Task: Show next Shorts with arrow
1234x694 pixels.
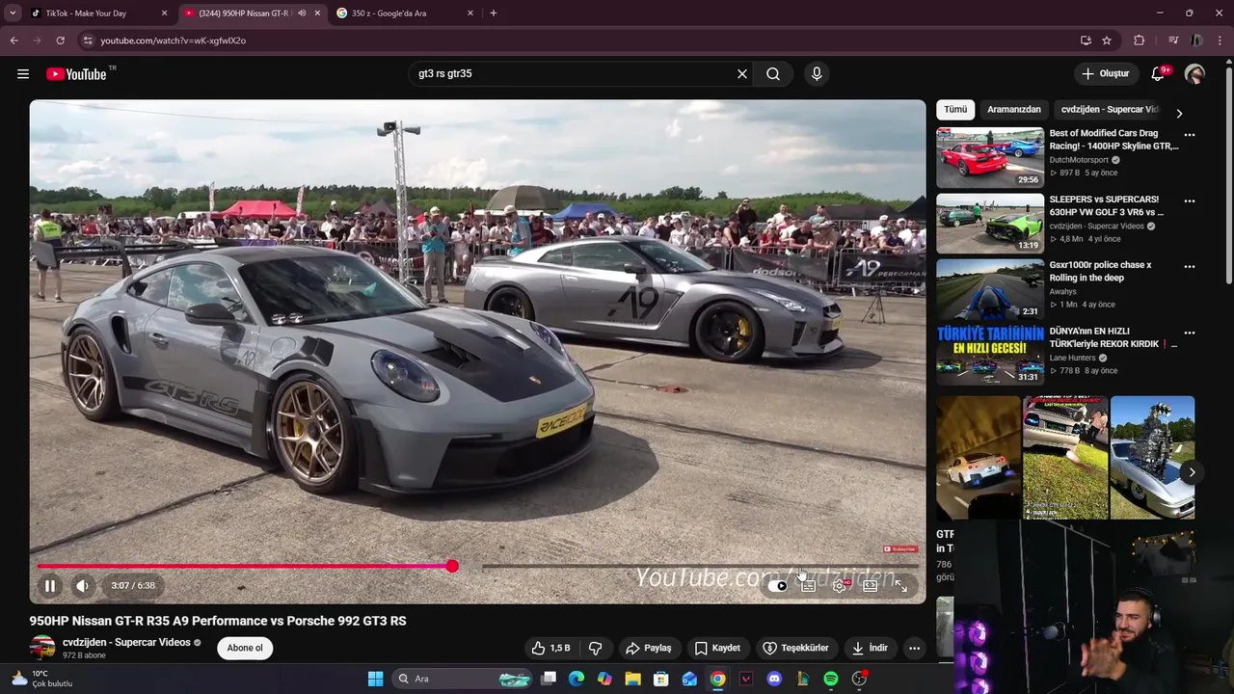Action: click(x=1192, y=472)
